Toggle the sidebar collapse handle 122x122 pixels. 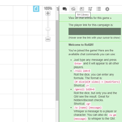click(x=58, y=9)
